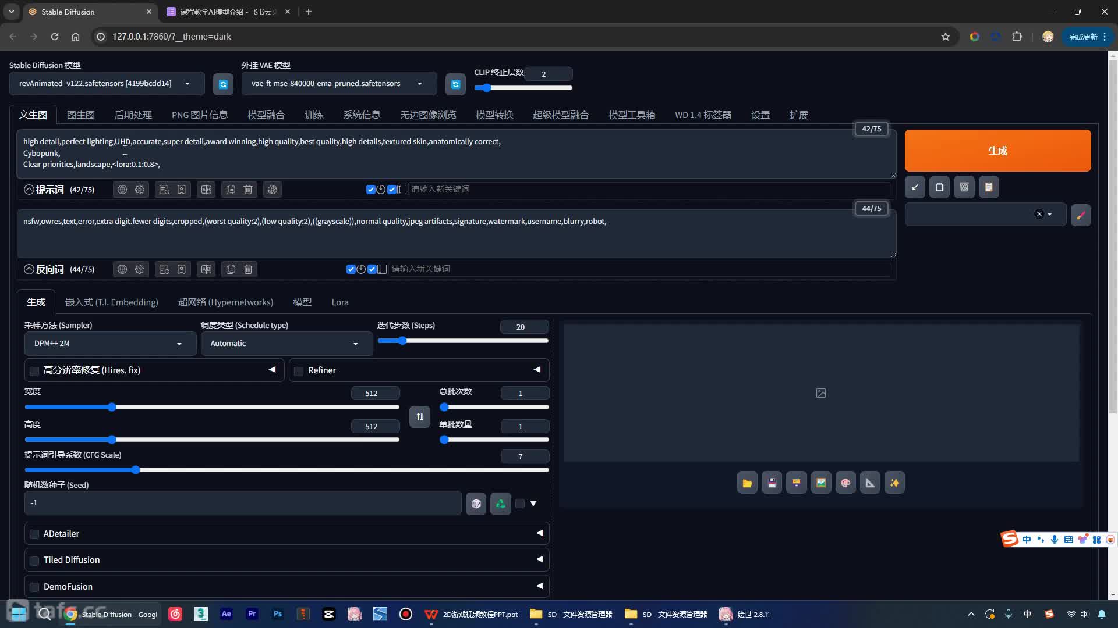Click the white square icon under Generate
The width and height of the screenshot is (1118, 628).
939,187
